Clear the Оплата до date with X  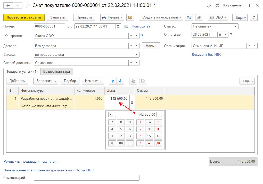[x=226, y=34]
